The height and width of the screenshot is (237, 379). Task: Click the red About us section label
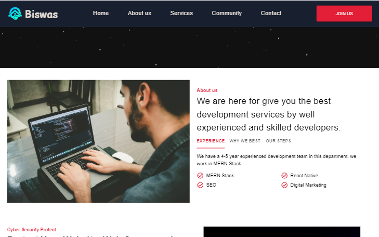pyautogui.click(x=207, y=90)
